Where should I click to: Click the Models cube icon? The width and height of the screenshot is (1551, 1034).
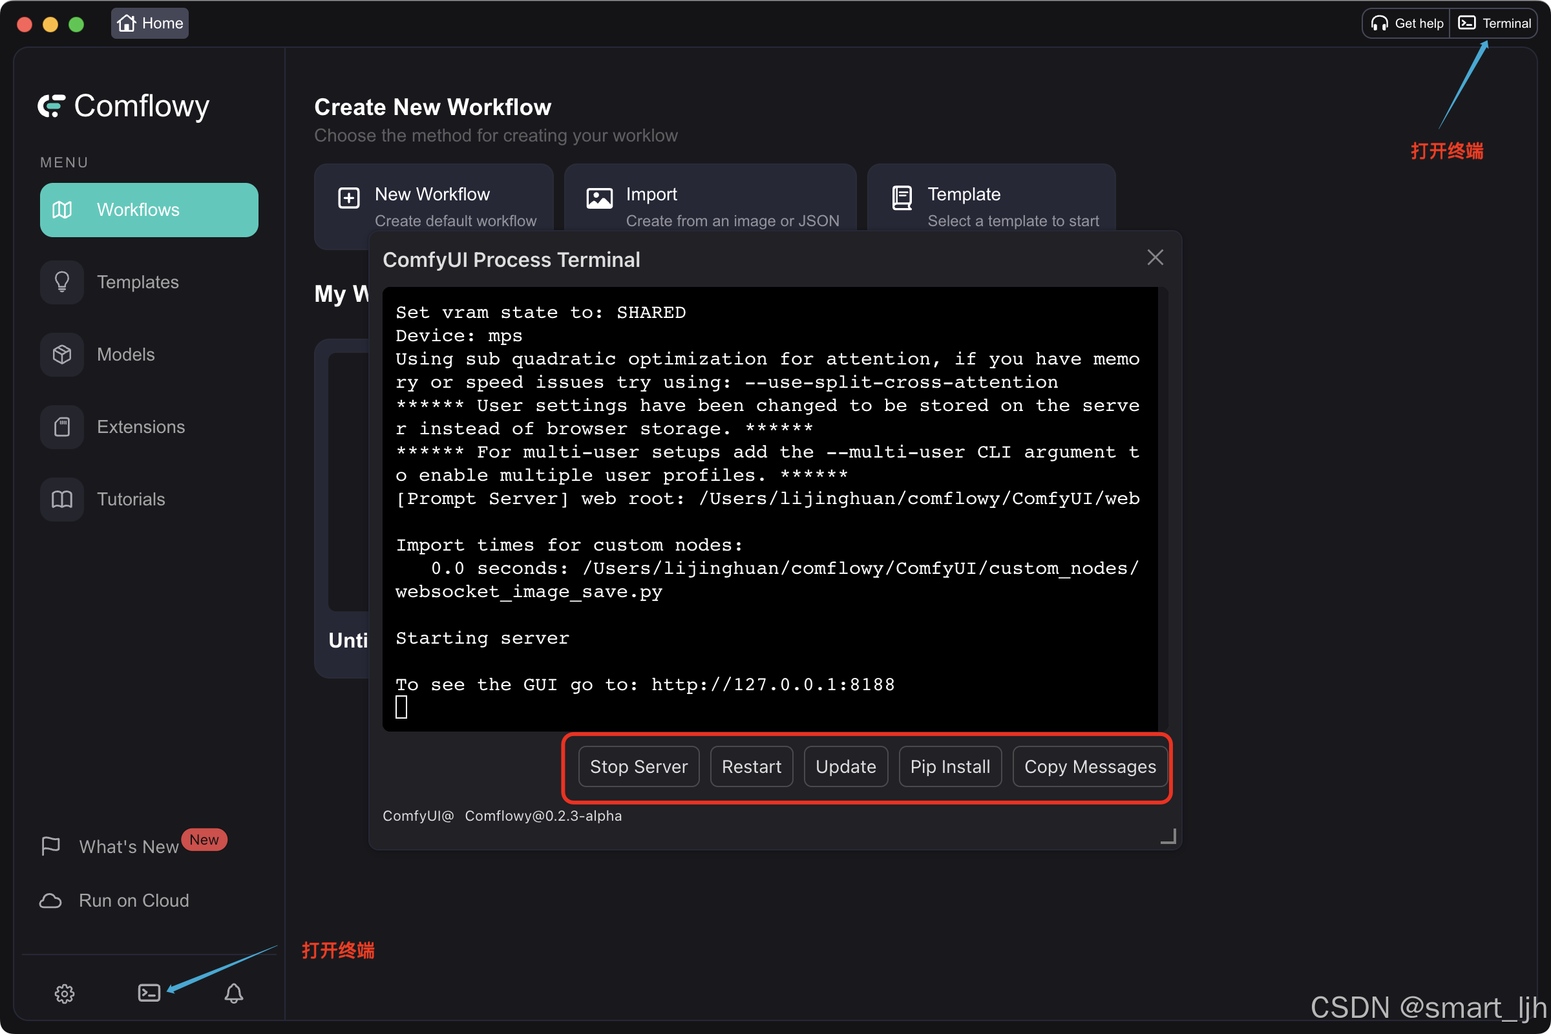pyautogui.click(x=62, y=355)
